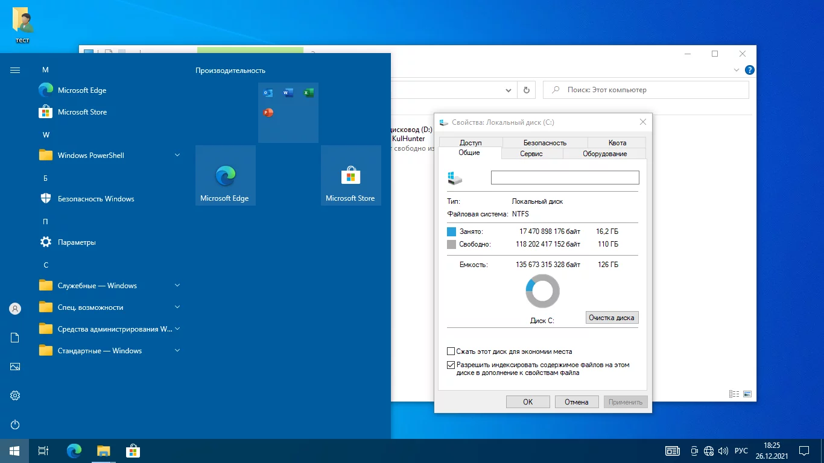Uncheck the allow file indexing checkbox
The width and height of the screenshot is (824, 463).
451,365
